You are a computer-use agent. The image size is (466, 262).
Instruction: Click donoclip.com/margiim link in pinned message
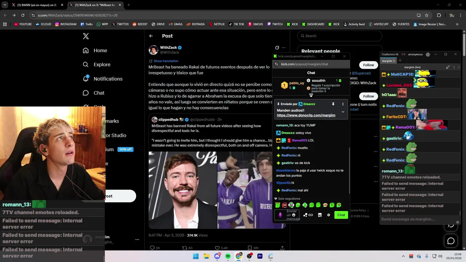(306, 115)
